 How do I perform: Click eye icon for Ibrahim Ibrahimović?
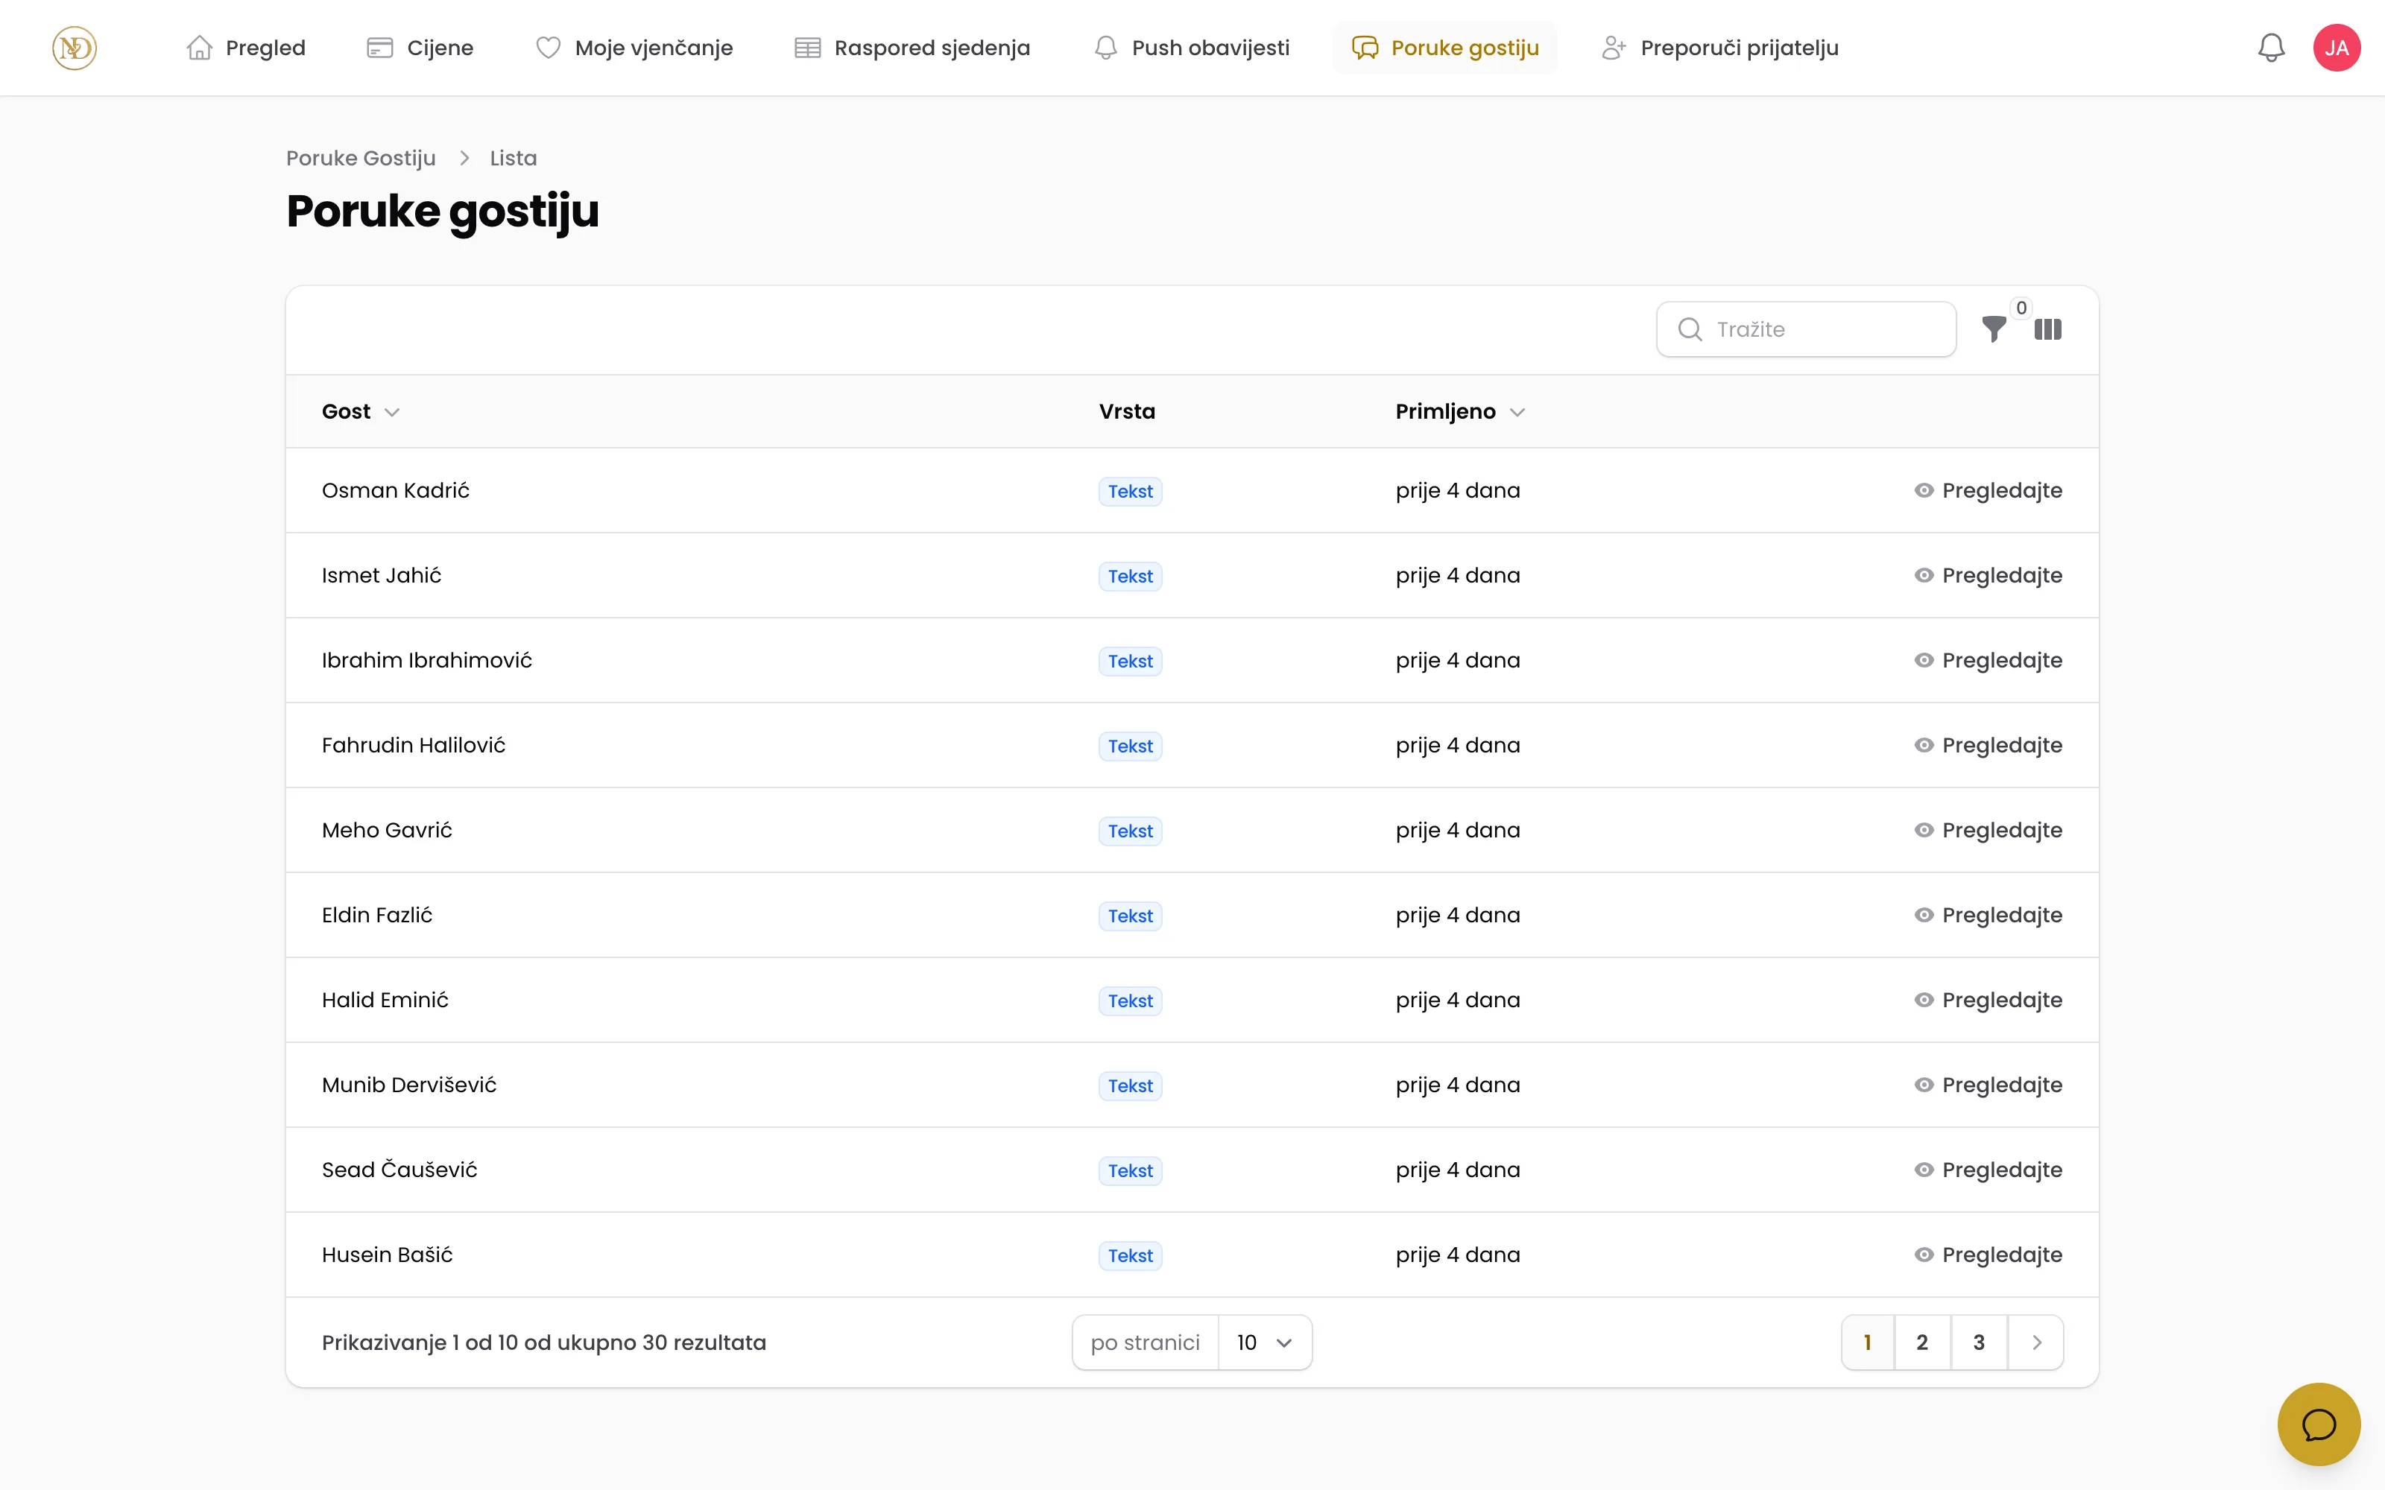click(x=1924, y=660)
